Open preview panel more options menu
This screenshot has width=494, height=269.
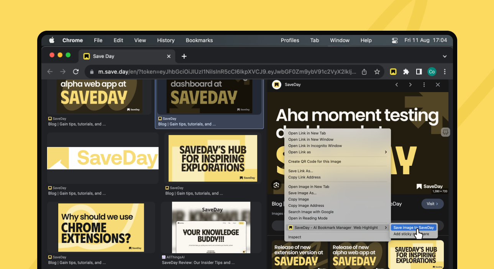click(424, 84)
